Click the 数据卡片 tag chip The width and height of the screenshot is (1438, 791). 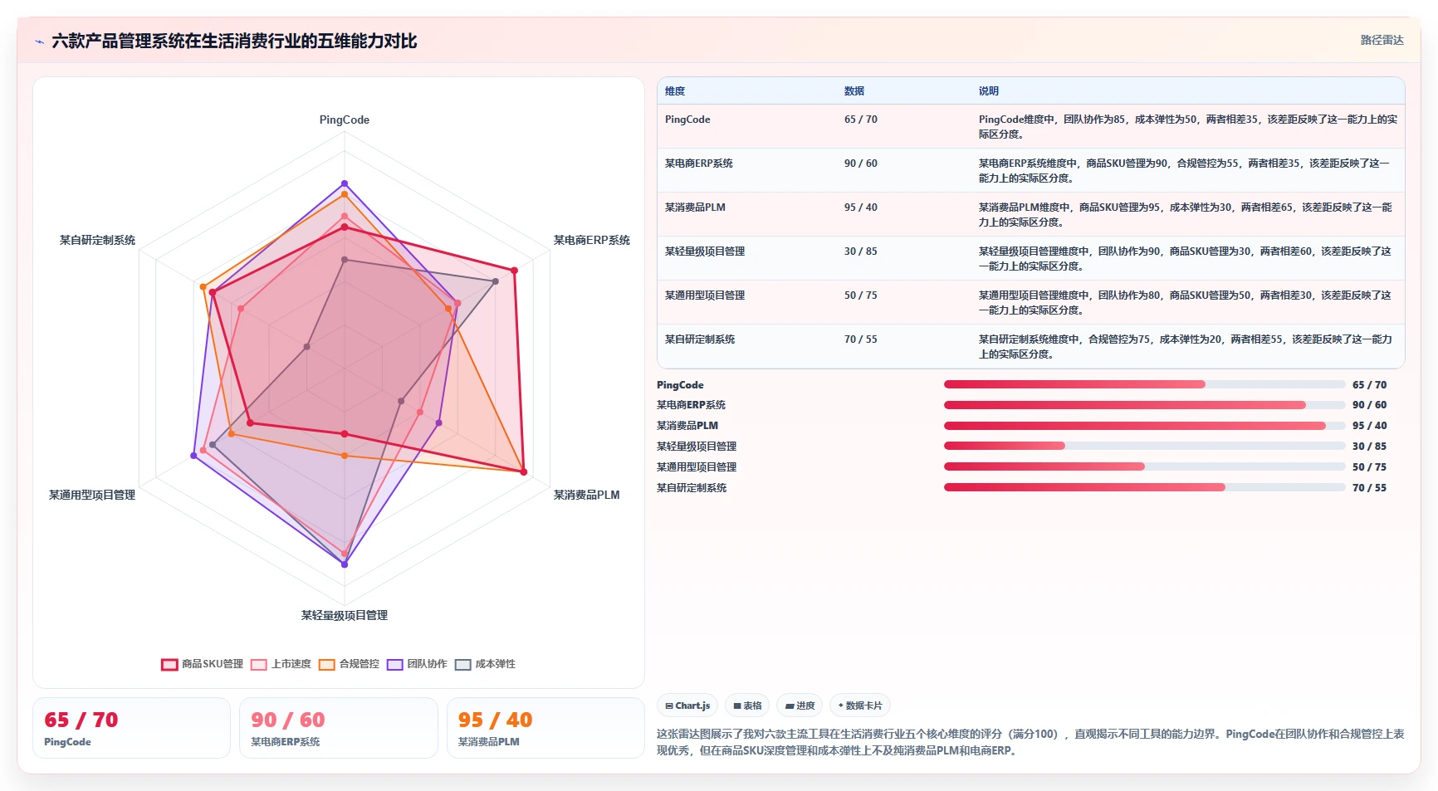coord(860,706)
